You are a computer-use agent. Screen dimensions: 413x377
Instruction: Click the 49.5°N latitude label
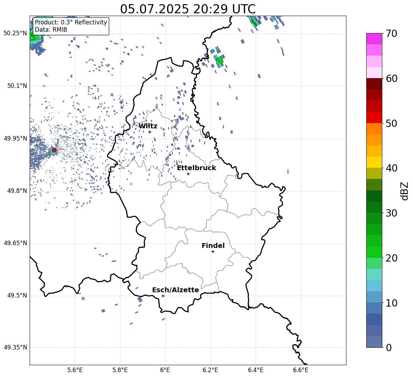pos(17,295)
